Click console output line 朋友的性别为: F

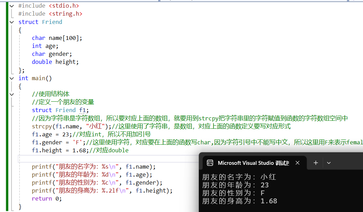233,193
